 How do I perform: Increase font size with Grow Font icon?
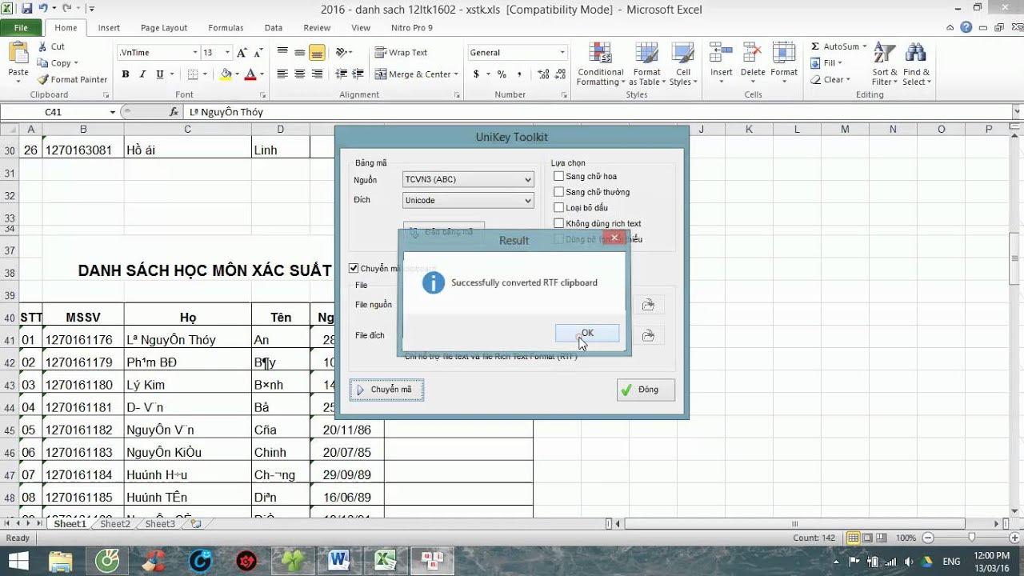tap(242, 53)
